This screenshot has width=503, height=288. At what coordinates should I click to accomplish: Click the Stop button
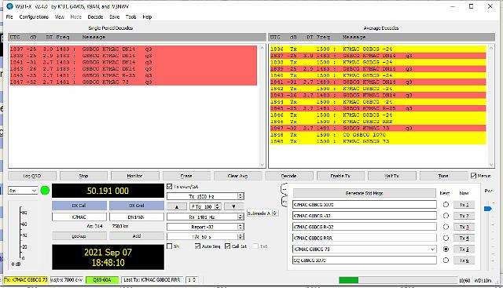[83, 176]
